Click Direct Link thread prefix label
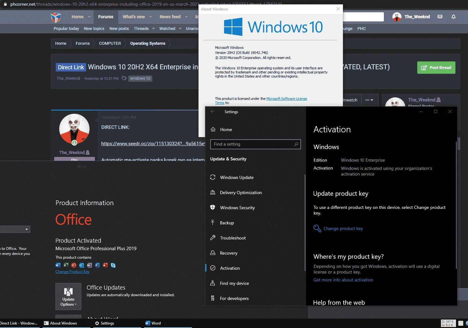The height and width of the screenshot is (328, 468). coord(71,67)
